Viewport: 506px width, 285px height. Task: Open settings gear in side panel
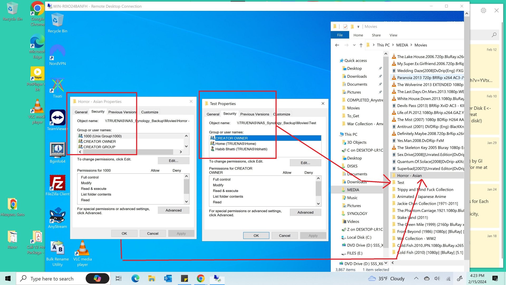pos(483,11)
